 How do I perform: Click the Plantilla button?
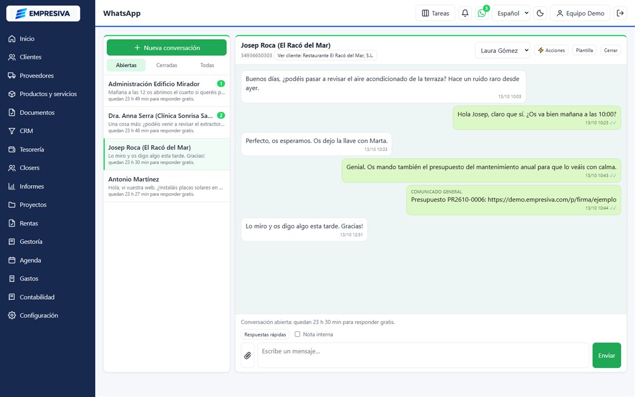pyautogui.click(x=585, y=50)
